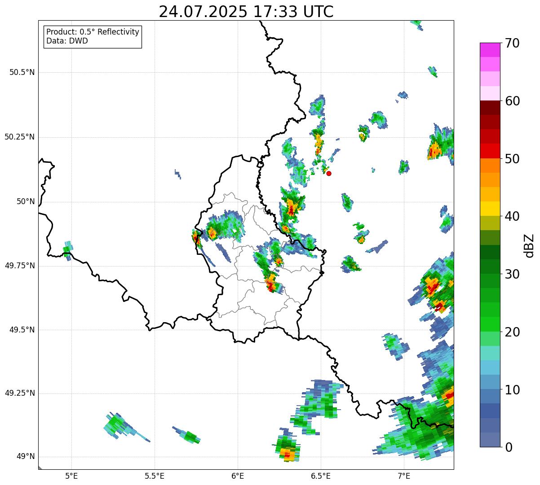The width and height of the screenshot is (540, 485).
Task: Click the red station marker dot
Action: (329, 173)
